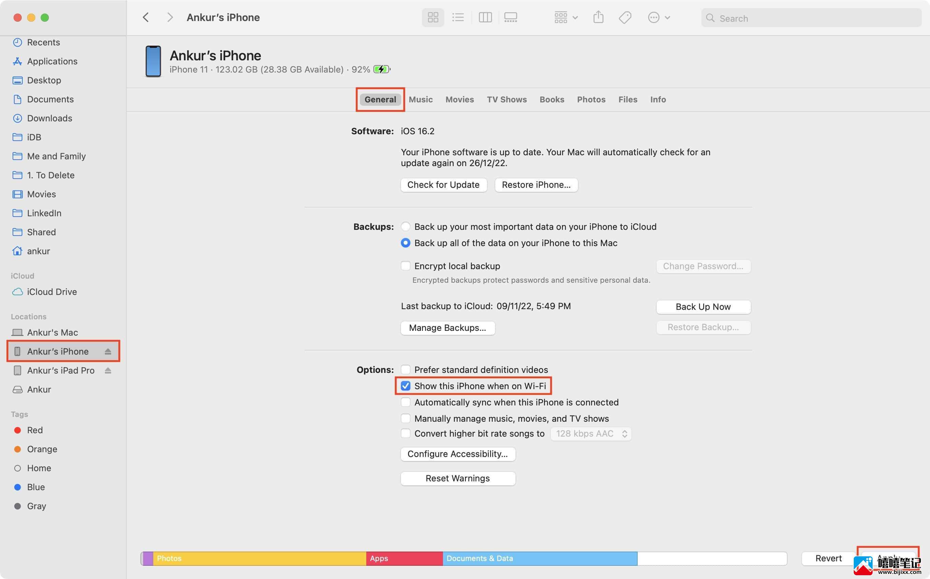Screen dimensions: 930x579
Task: Click the Share toolbar icon
Action: pos(598,17)
